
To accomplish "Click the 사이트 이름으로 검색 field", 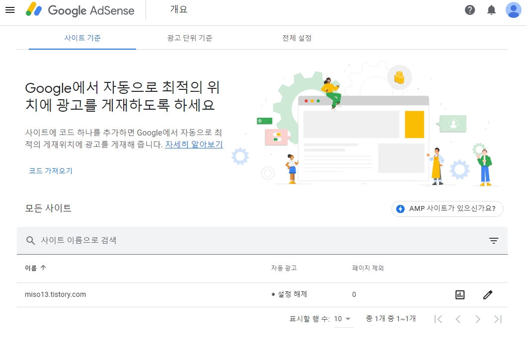I will pos(262,240).
